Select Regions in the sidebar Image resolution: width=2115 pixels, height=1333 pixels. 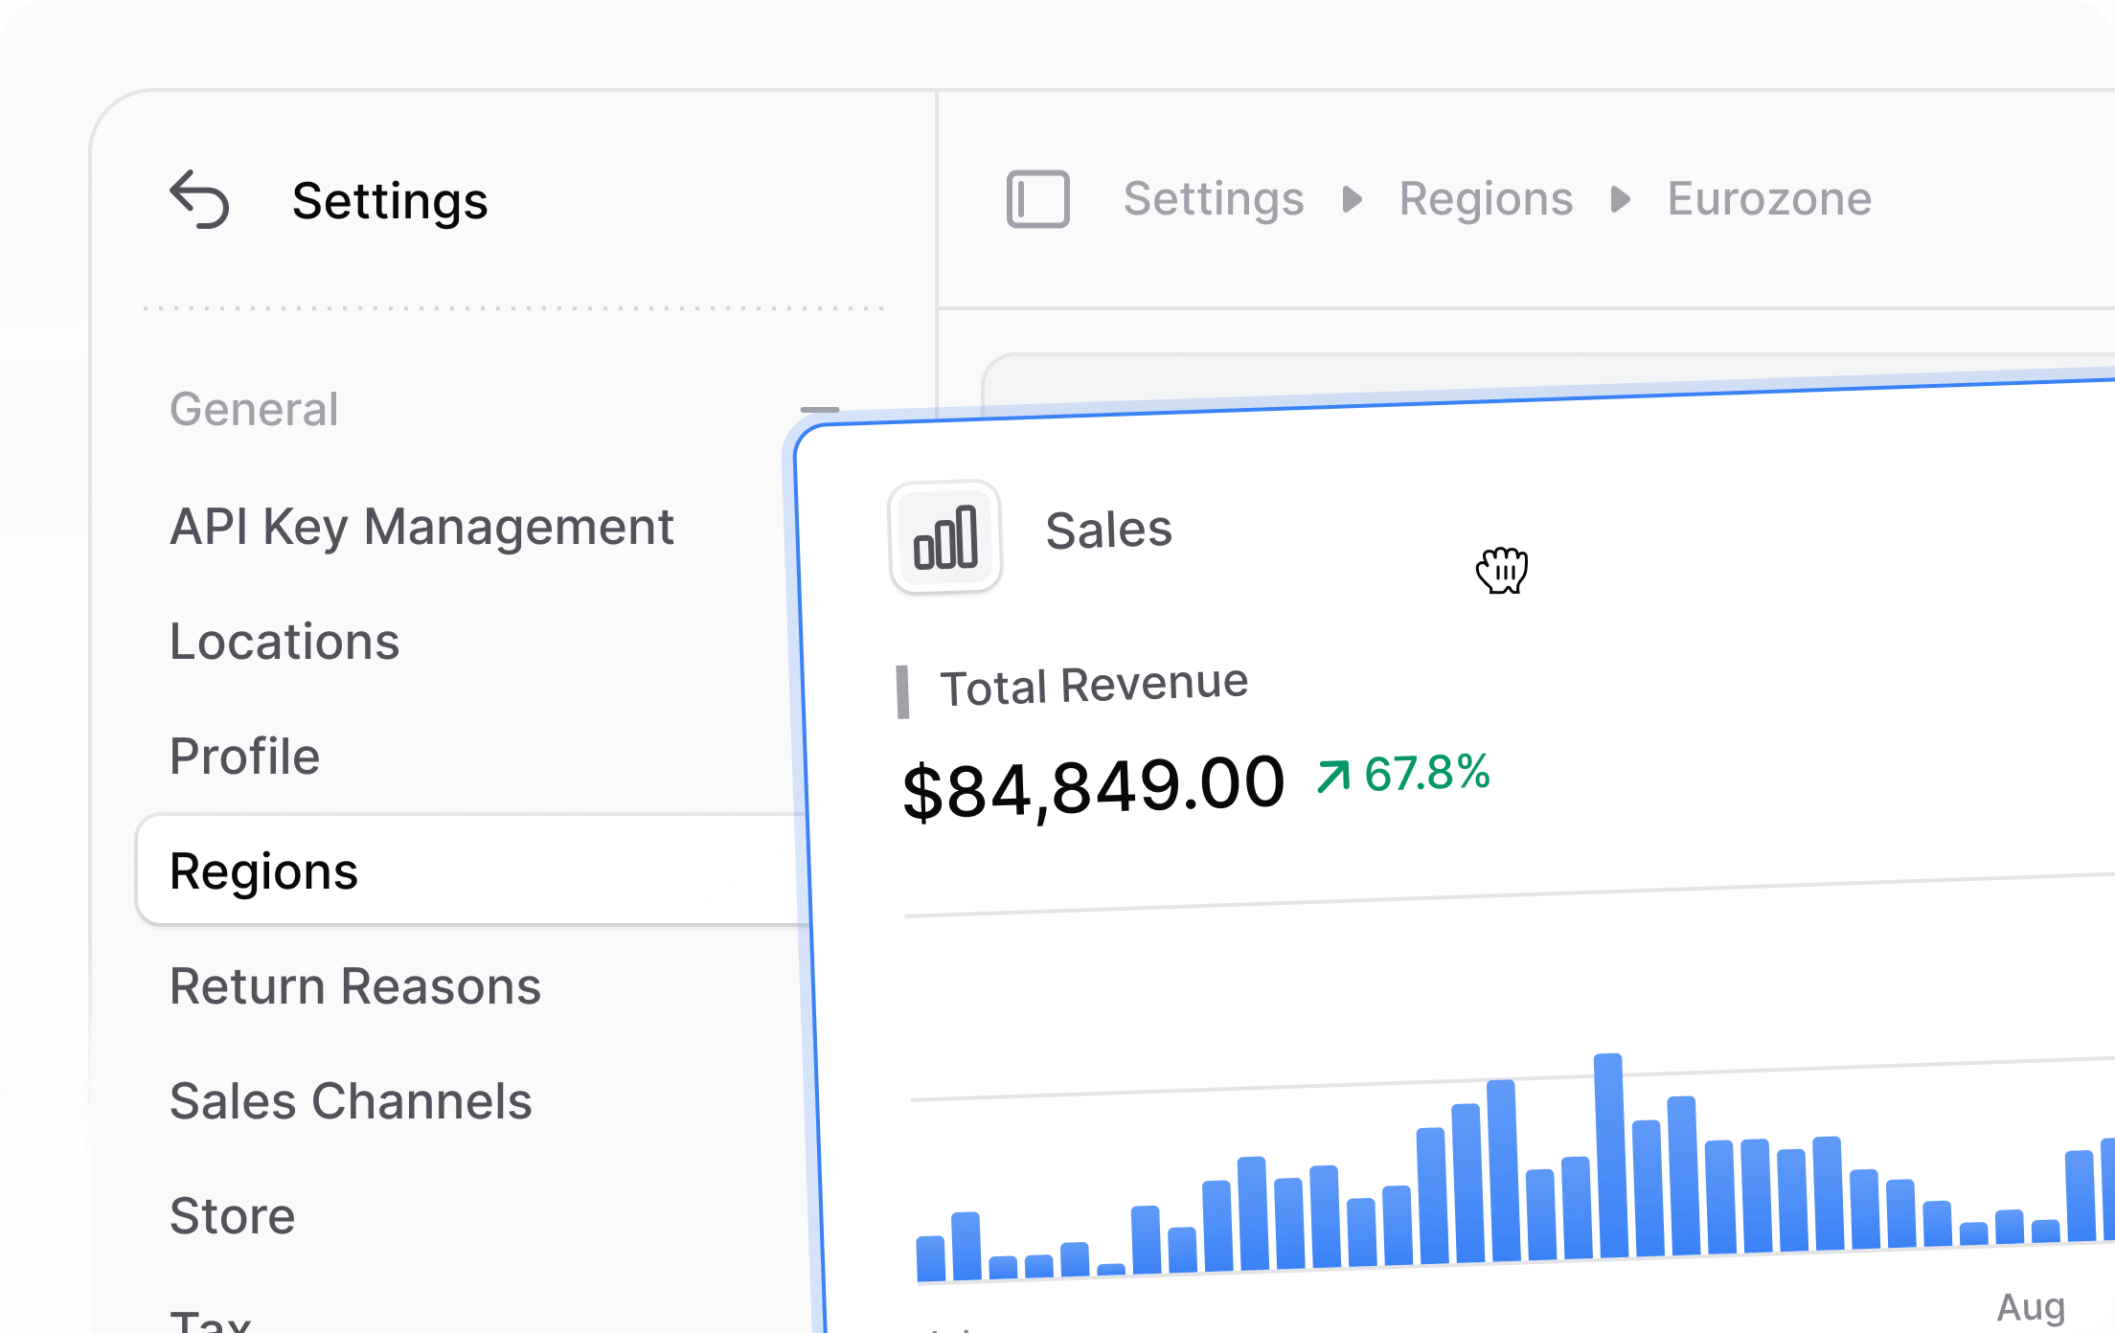[x=474, y=870]
